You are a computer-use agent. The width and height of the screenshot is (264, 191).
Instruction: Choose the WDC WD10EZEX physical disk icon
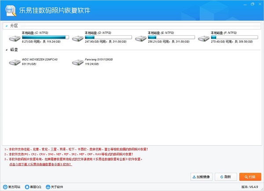tap(15, 62)
